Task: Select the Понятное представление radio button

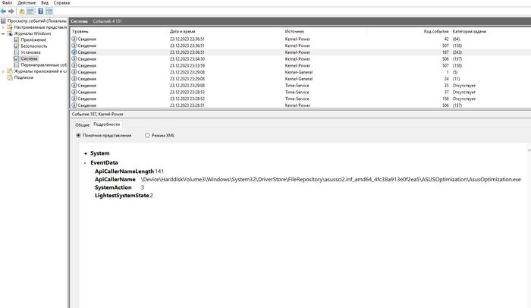Action: [79, 135]
